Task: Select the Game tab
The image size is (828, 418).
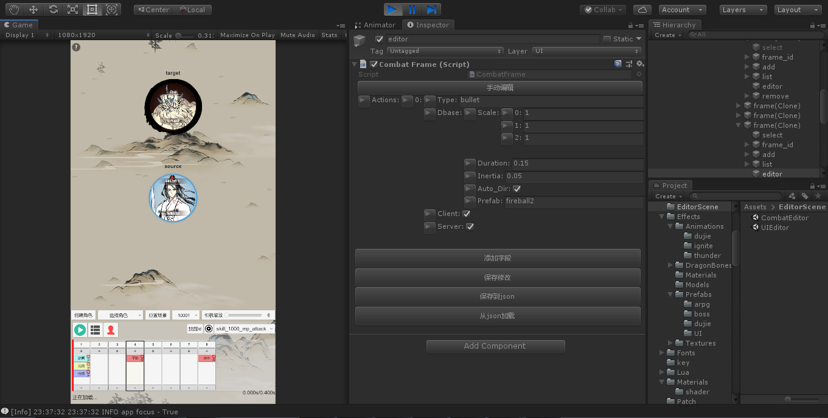Action: pyautogui.click(x=18, y=25)
